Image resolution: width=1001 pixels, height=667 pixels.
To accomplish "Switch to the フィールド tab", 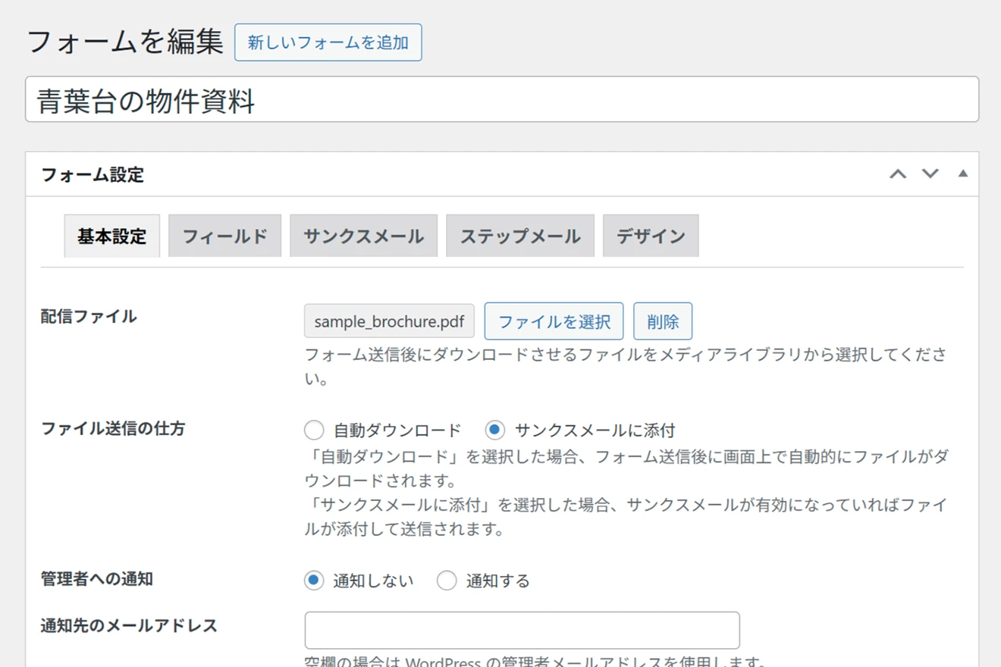I will click(x=224, y=236).
